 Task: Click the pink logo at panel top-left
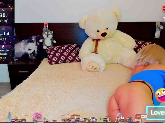pyautogui.click(x=2, y=3)
